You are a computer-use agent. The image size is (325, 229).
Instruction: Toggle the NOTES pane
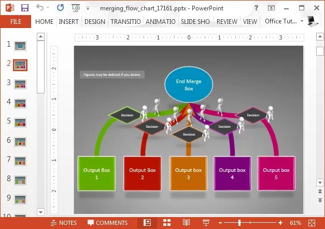pyautogui.click(x=64, y=223)
